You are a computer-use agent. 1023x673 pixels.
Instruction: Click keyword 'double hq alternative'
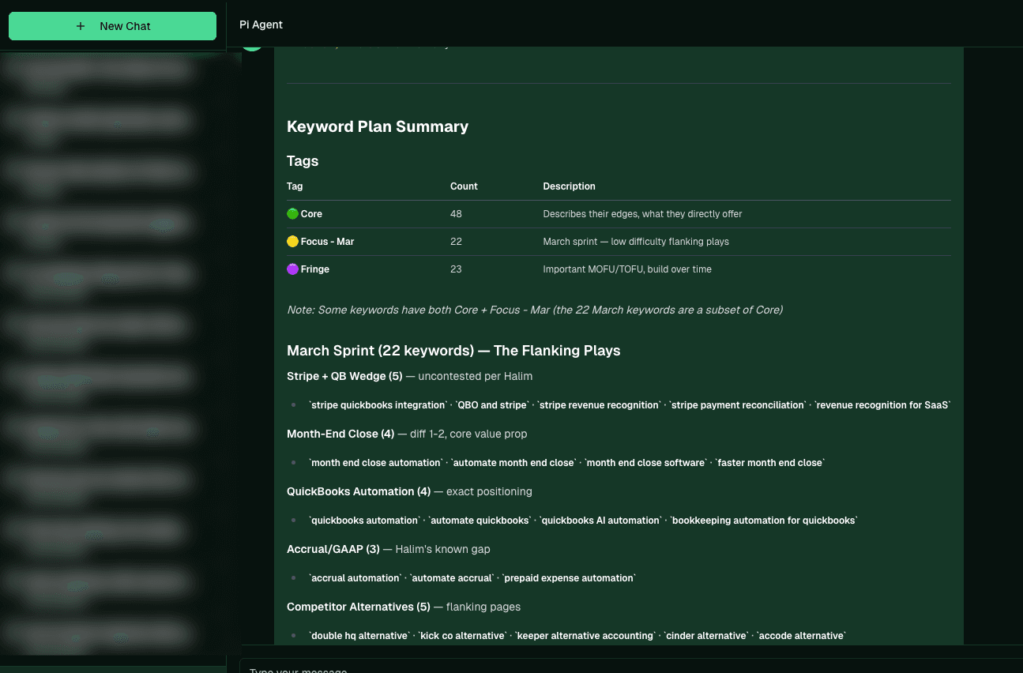tap(359, 636)
